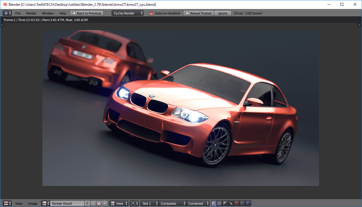Click the Reload Trusted button
The width and height of the screenshot is (362, 207).
coord(199,13)
